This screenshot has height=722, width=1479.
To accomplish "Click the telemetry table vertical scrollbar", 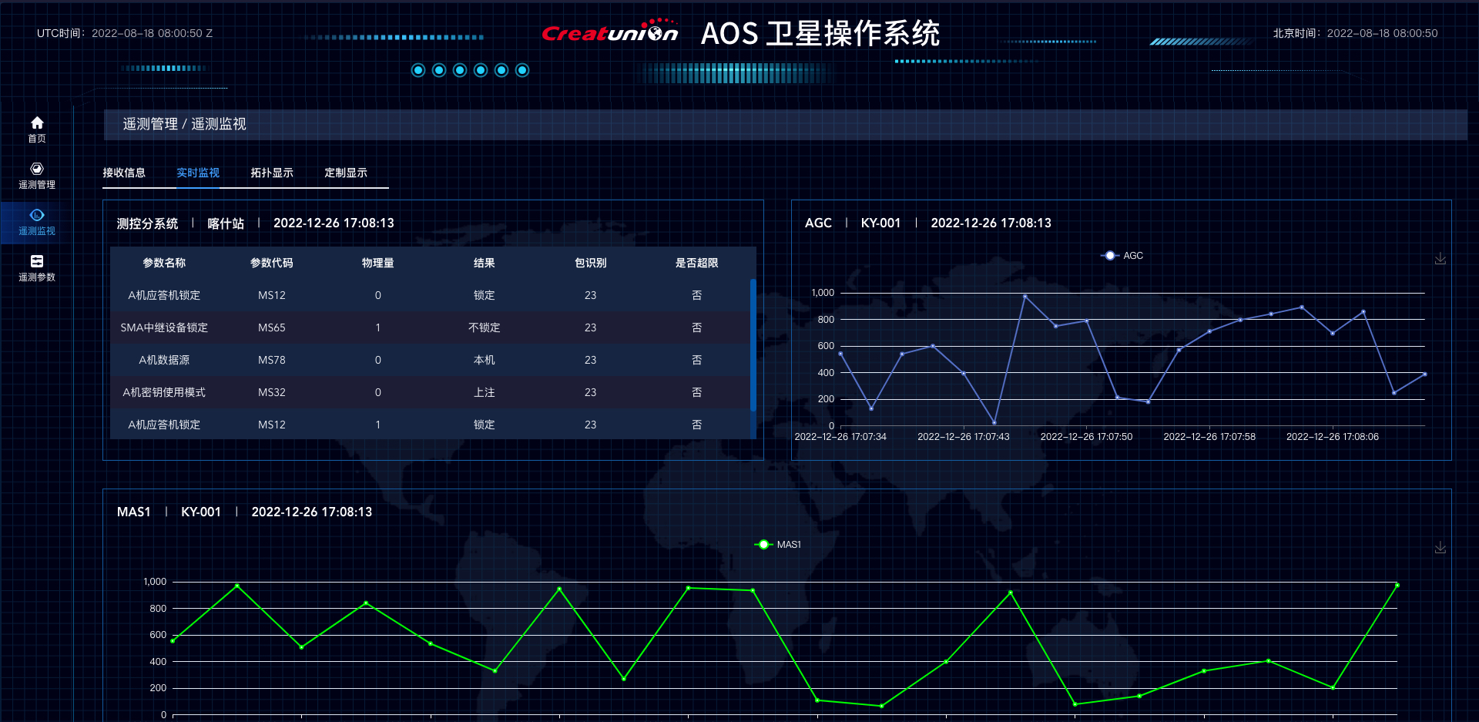I will (x=753, y=345).
